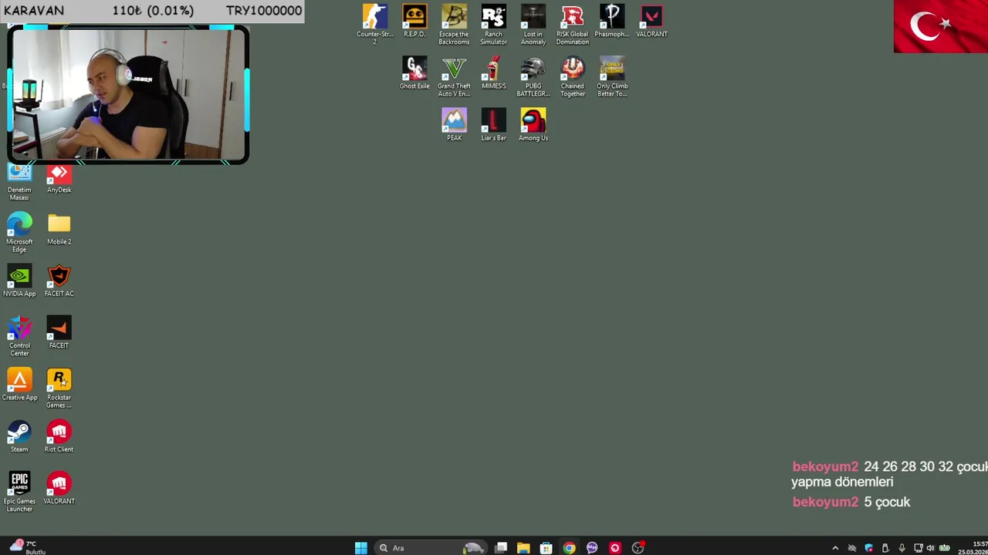The height and width of the screenshot is (555, 988).
Task: Open Task View from the taskbar
Action: (501, 548)
